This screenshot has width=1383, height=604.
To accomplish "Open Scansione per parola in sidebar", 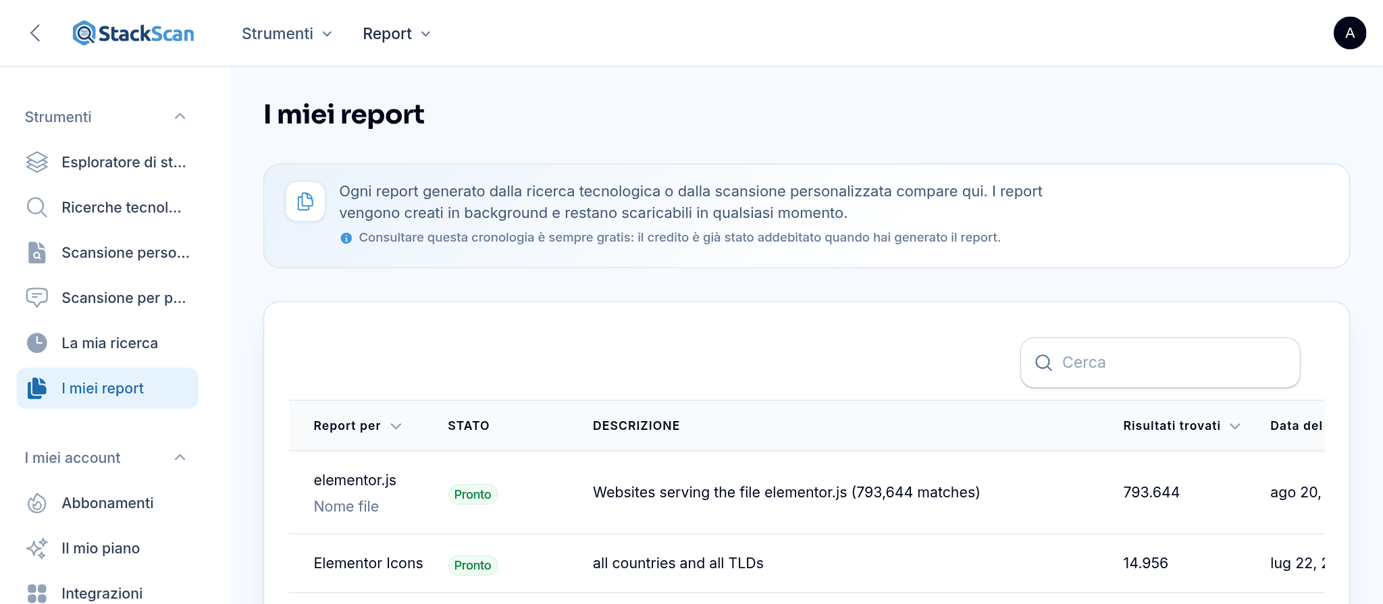I will pos(107,298).
